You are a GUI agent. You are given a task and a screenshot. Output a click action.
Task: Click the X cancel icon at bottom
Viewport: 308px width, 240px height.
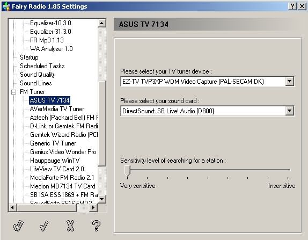70,226
